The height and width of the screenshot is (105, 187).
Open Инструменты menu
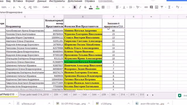pos(57,1)
